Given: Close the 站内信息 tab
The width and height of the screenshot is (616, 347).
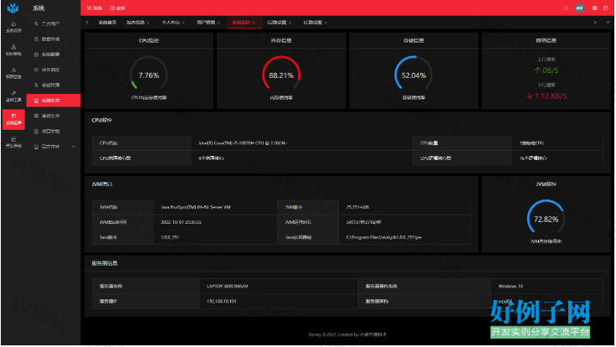Looking at the screenshot, I should click(148, 23).
